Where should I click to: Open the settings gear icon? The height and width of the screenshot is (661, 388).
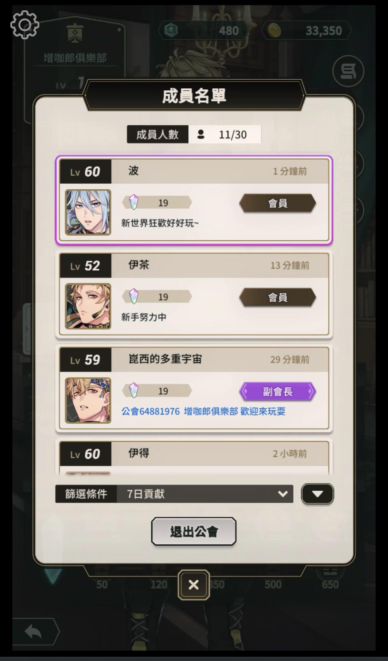click(24, 24)
